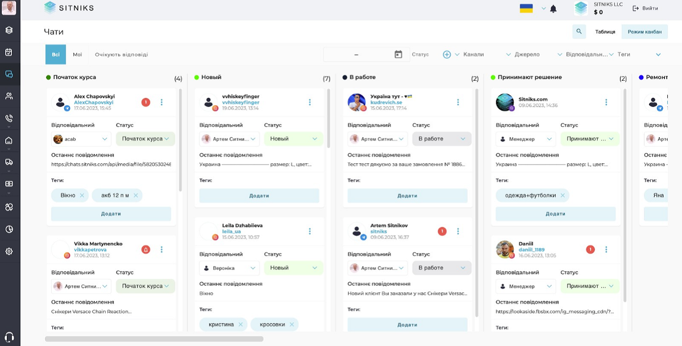The height and width of the screenshot is (346, 682).
Task: Expand the language dropdown arrow next to flag
Action: tap(543, 9)
